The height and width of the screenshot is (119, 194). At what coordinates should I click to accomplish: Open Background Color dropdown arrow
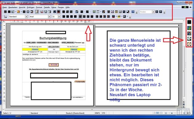[127, 17]
